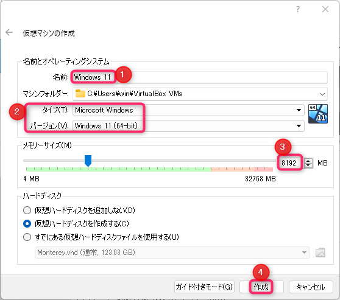This screenshot has height=300, width=340.
Task: Click the キャンセル button
Action: (311, 287)
